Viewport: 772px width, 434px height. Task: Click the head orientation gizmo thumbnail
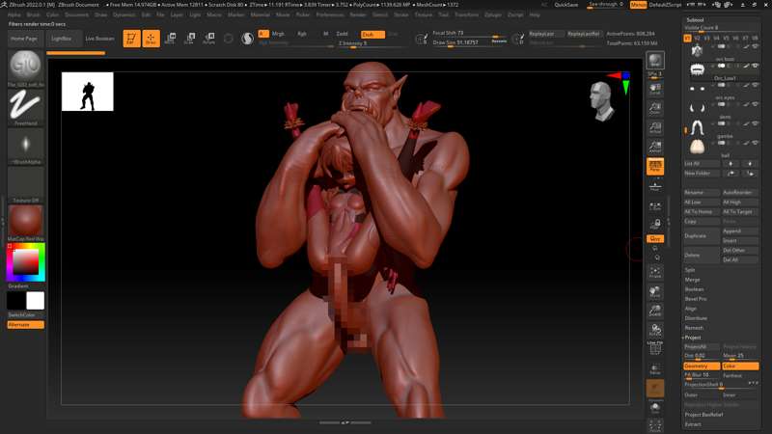[602, 101]
